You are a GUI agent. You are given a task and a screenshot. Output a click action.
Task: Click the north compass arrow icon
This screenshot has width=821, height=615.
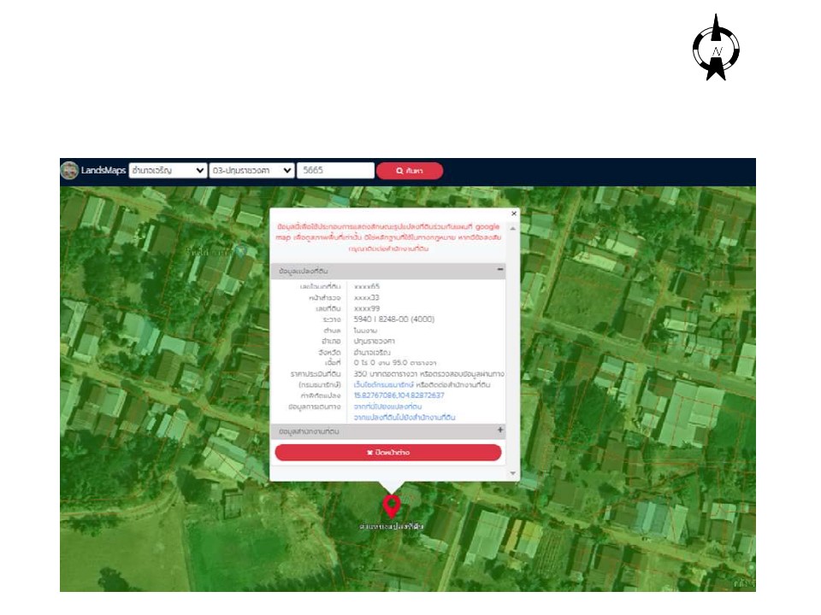coord(716,48)
